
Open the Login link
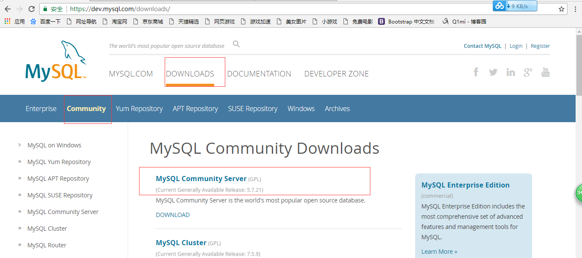(x=516, y=46)
